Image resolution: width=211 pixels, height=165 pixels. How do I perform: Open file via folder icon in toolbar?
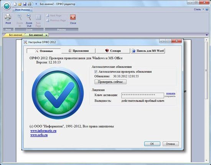[x=20, y=4]
